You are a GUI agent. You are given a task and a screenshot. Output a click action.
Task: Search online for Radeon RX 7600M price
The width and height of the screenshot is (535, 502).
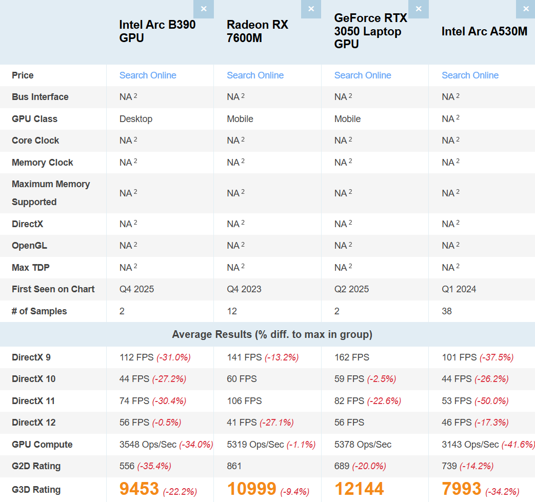[255, 75]
